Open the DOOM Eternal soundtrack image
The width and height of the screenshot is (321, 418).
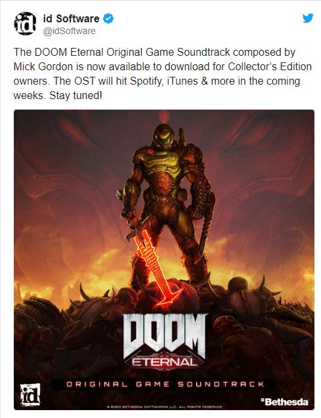(x=164, y=260)
